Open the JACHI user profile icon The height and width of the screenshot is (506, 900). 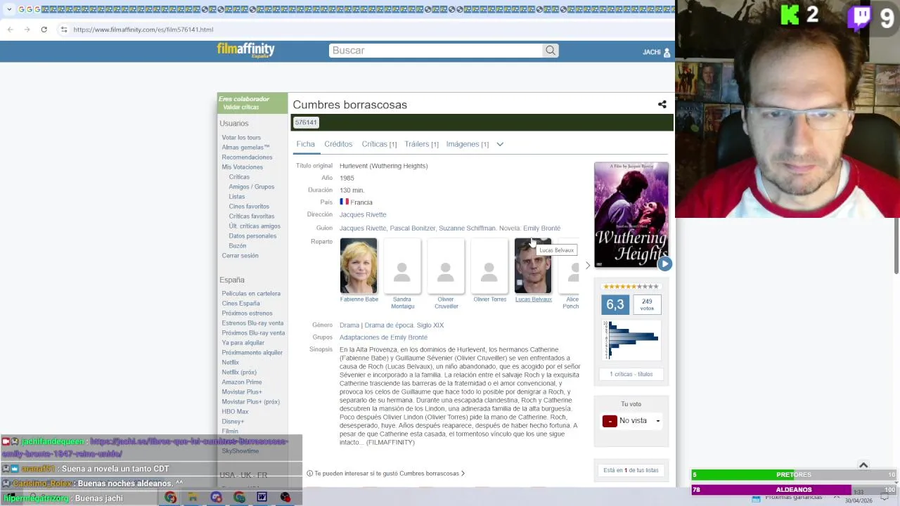[667, 52]
